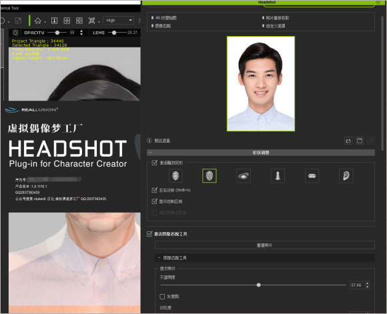The height and width of the screenshot is (314, 387).
Task: Click the LENS value 28.27
Action: (132, 33)
